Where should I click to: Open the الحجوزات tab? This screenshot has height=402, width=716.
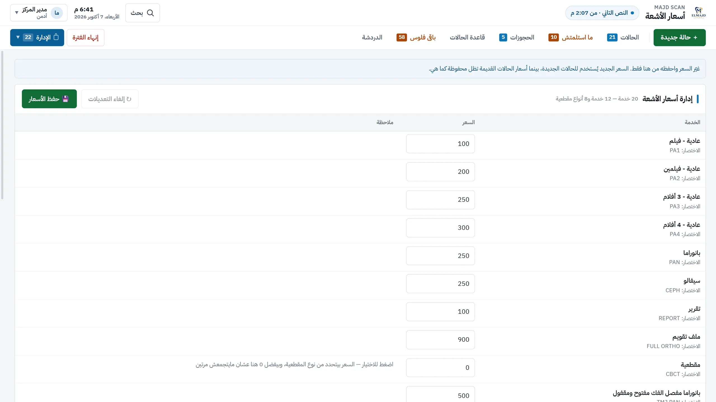click(517, 37)
